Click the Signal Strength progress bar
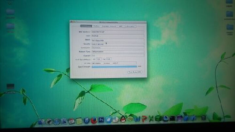235x132 pixels. 114,66
